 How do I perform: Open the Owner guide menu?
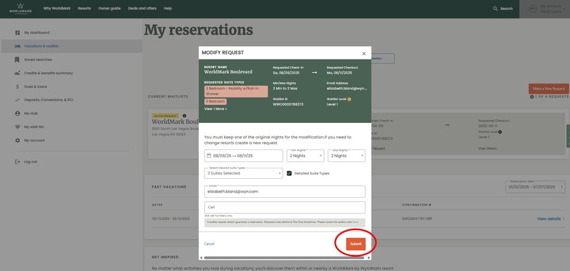109,9
